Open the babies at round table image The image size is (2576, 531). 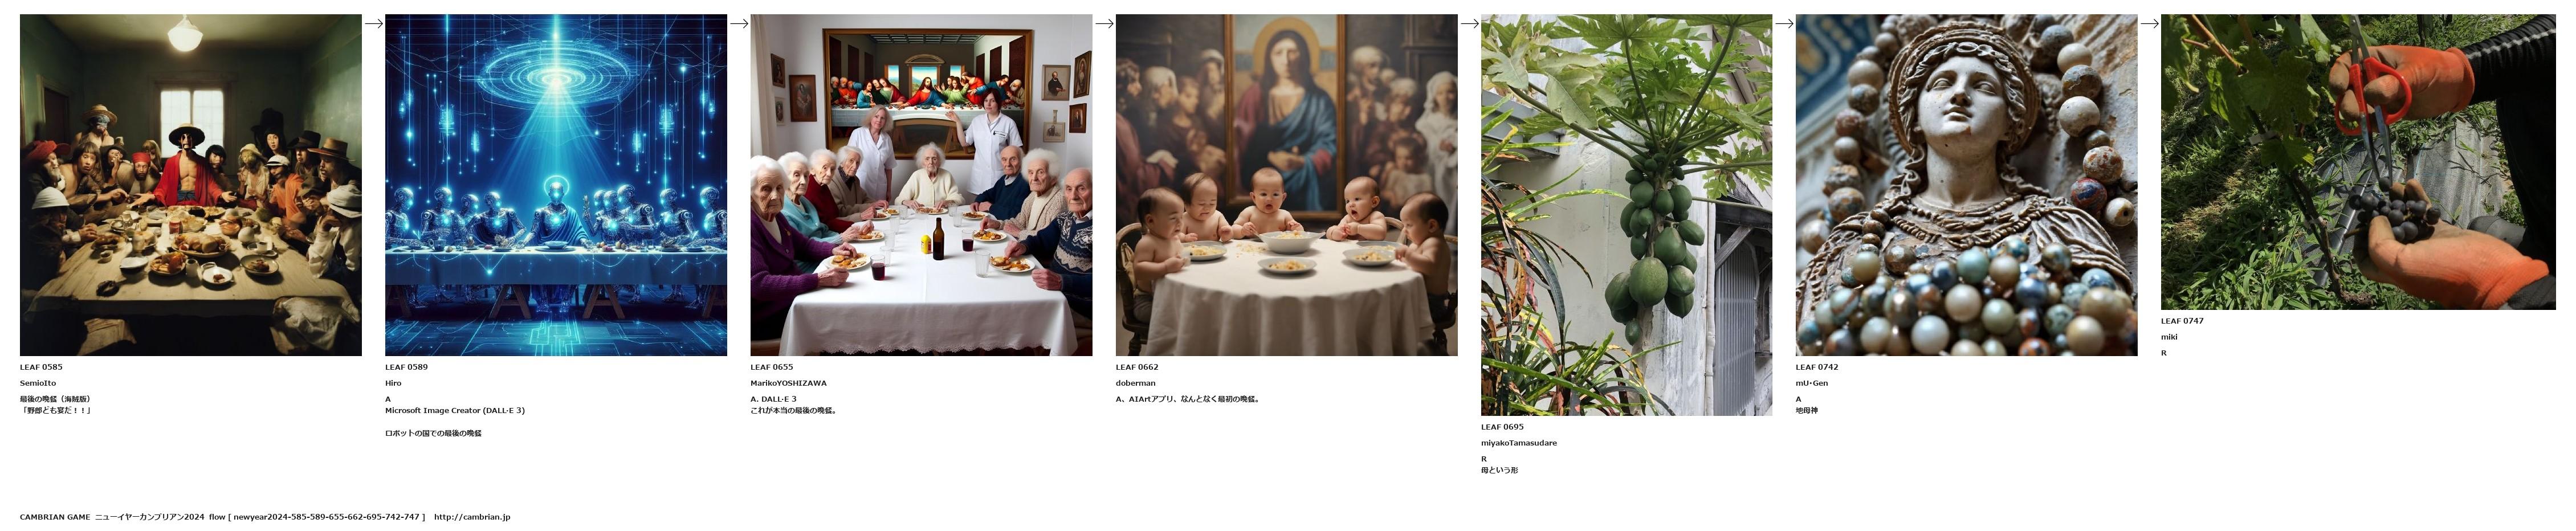click(1286, 185)
